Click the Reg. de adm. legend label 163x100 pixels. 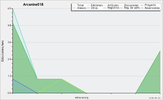coord(132,8)
